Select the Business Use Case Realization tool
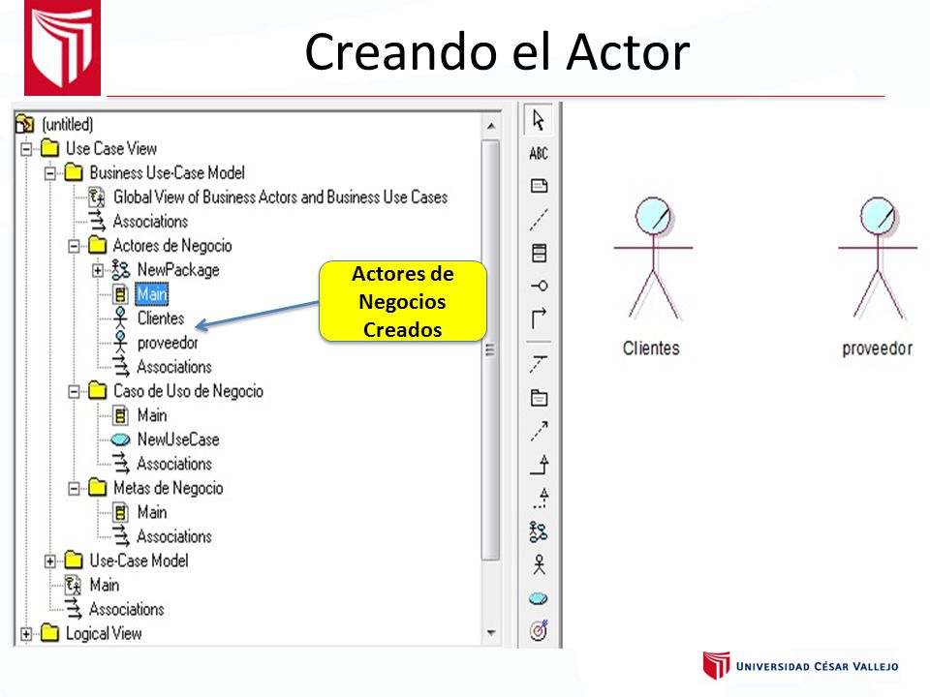Screen dimensions: 930x697 point(539,531)
